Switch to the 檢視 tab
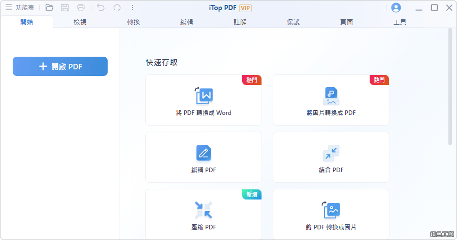The height and width of the screenshot is (240, 457). click(80, 22)
